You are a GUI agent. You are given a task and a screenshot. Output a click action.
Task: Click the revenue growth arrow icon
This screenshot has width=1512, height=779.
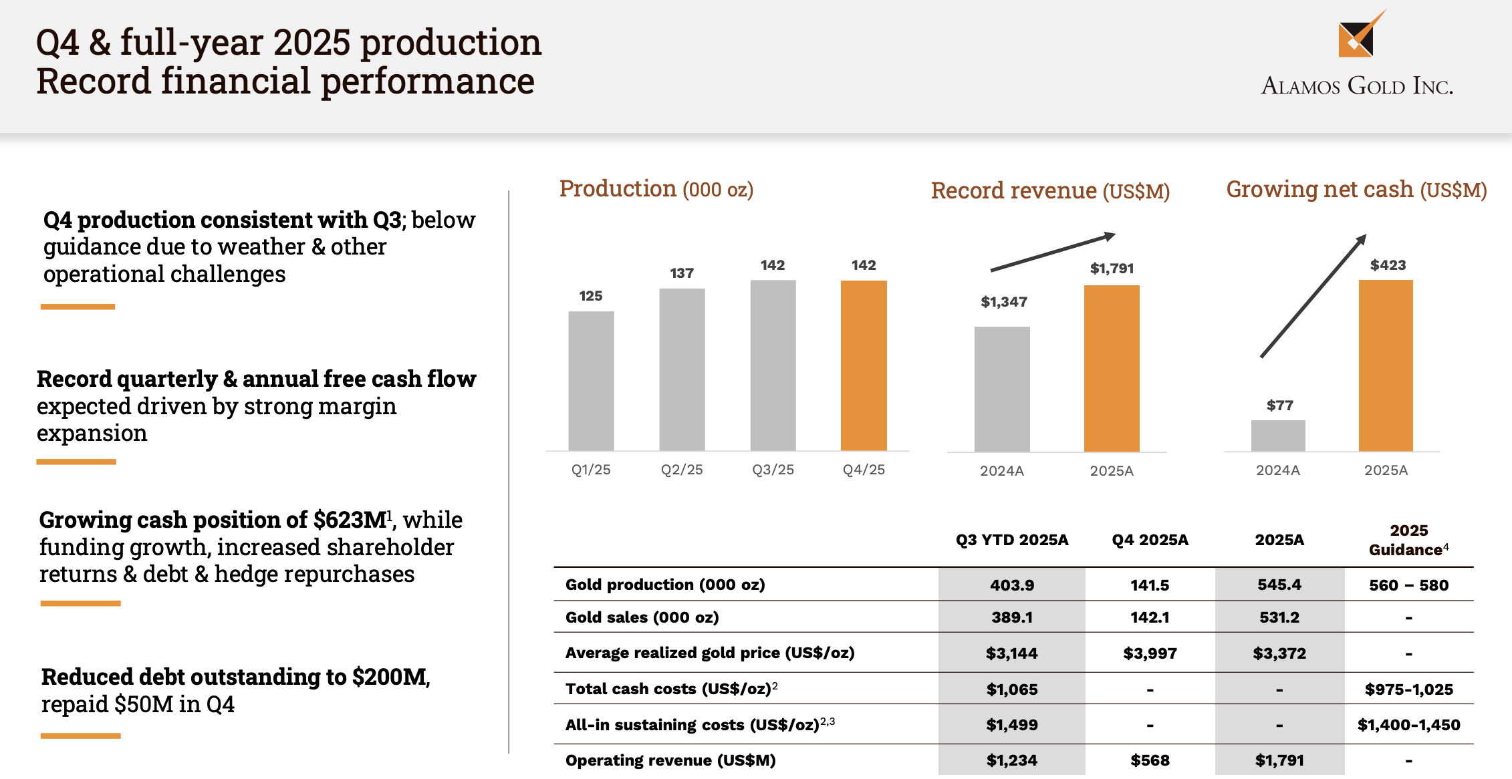tap(1053, 252)
